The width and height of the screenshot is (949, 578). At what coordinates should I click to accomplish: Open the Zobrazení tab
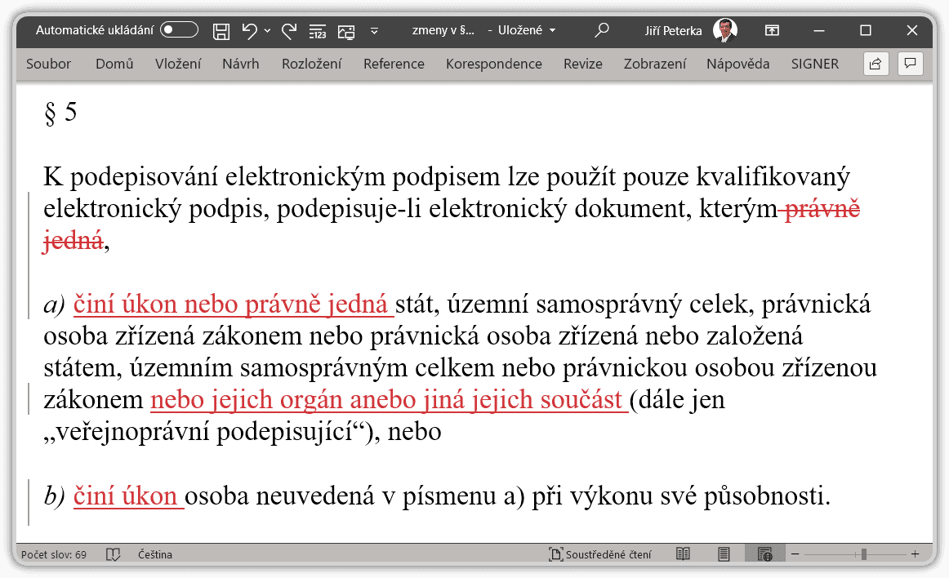pos(655,64)
